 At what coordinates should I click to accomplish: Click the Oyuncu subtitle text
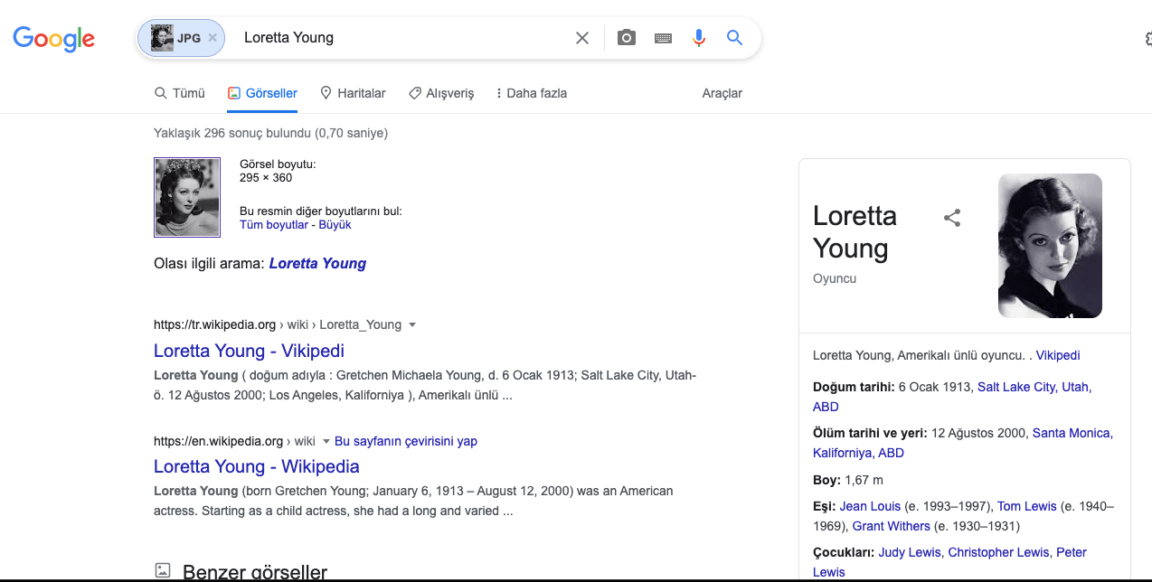(835, 278)
